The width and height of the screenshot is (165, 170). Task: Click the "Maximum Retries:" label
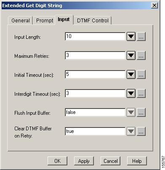(32, 56)
